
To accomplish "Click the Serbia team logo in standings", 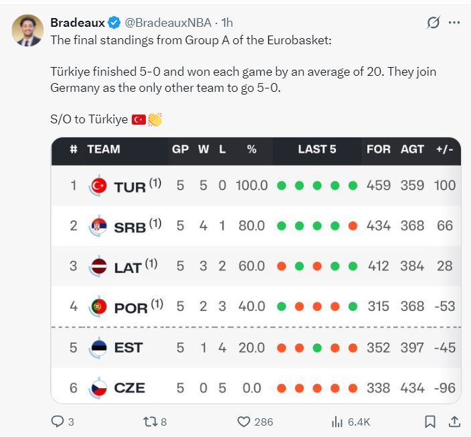I will (98, 226).
